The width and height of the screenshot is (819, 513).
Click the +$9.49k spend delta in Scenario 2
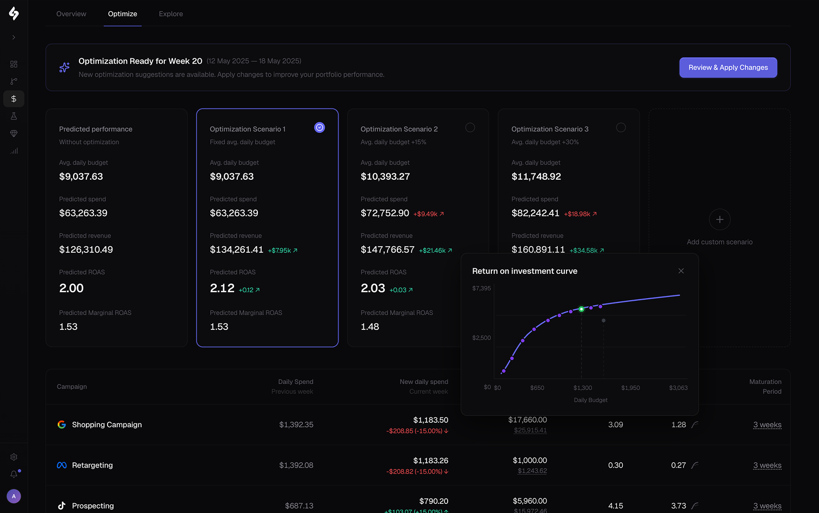429,214
